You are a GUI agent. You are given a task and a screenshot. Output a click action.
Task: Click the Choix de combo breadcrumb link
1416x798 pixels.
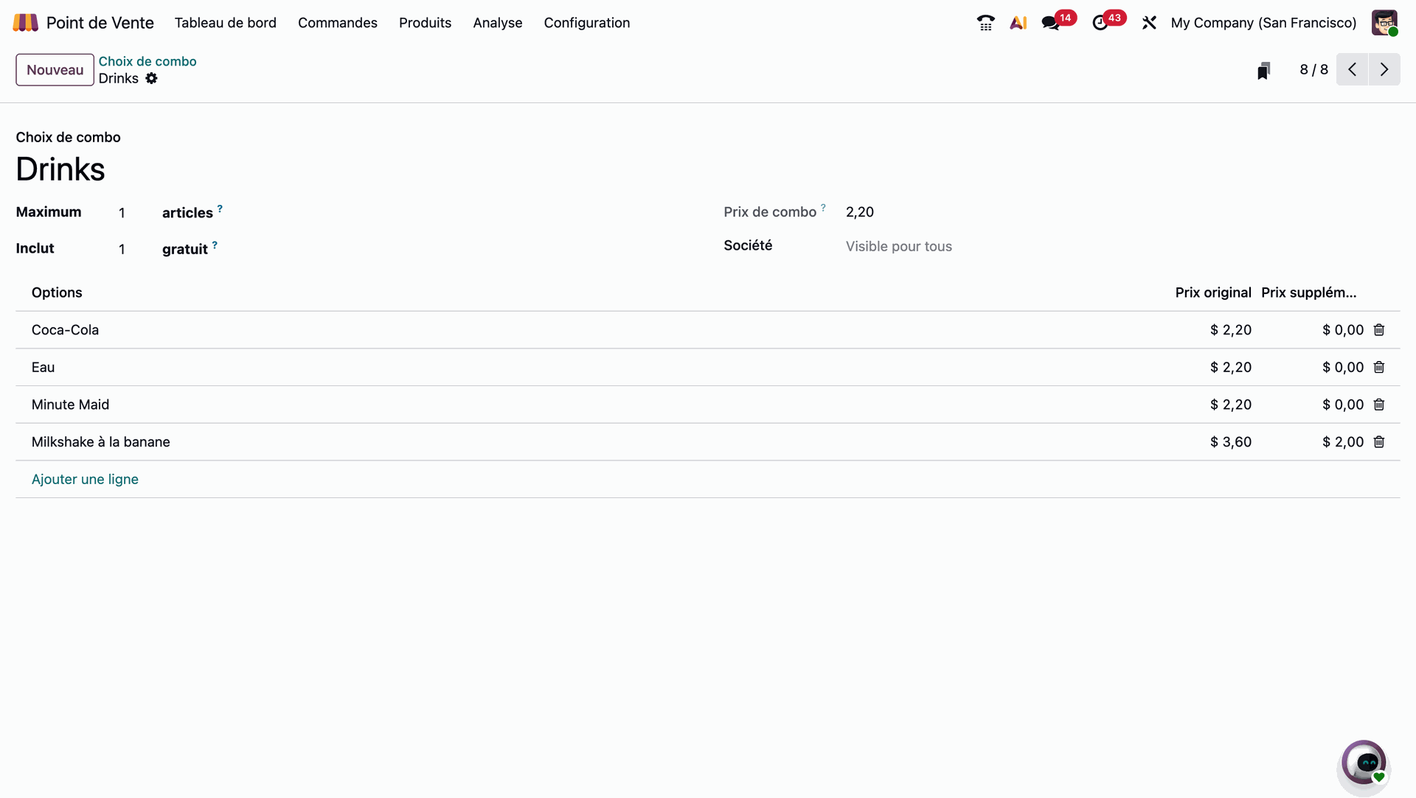click(x=147, y=61)
